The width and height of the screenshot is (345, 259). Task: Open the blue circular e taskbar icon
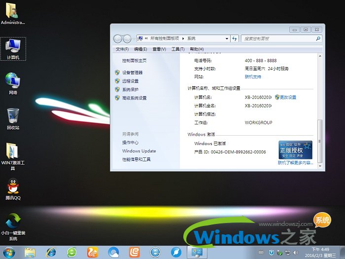(x=155, y=253)
